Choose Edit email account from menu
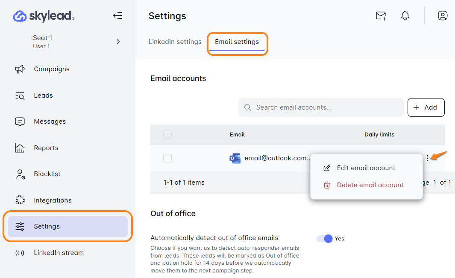 [x=366, y=168]
